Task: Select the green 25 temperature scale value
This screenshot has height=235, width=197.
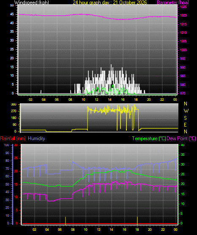Action: pos(183,174)
